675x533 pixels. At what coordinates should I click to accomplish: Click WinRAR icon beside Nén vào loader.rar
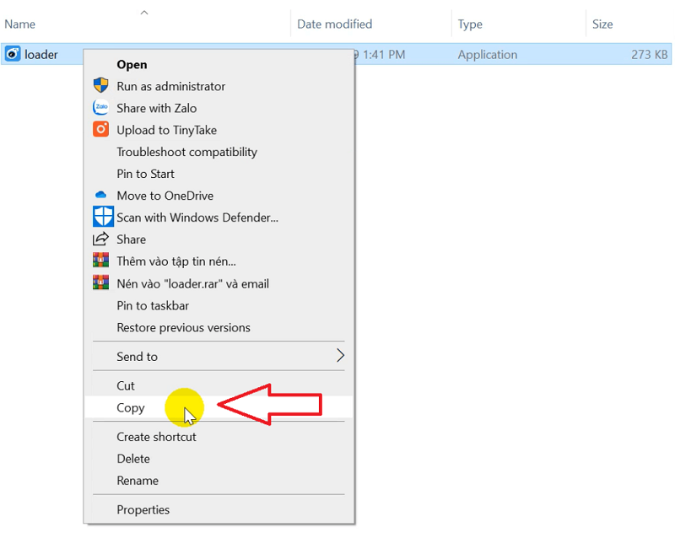pos(101,283)
